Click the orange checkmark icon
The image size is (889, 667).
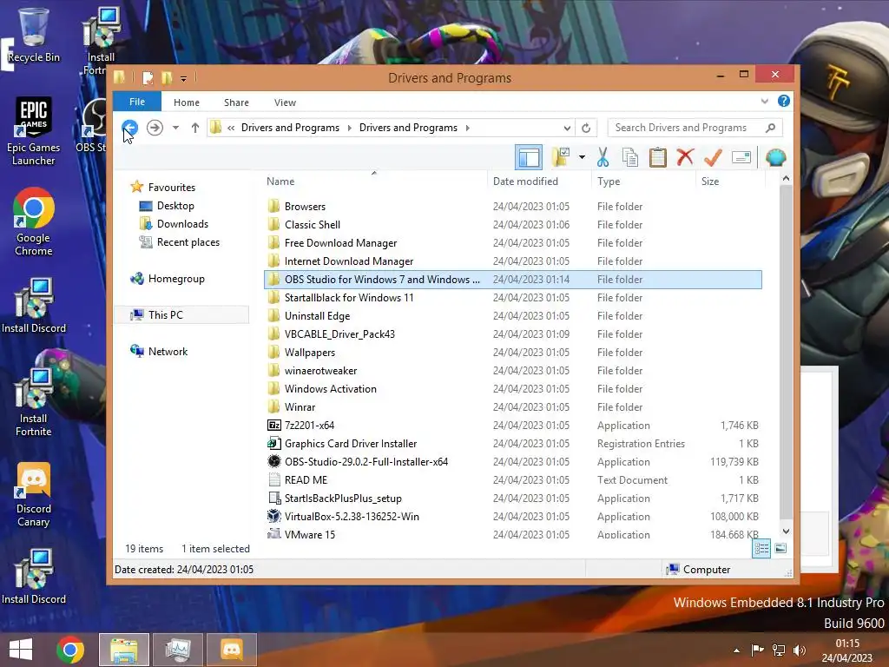(713, 157)
